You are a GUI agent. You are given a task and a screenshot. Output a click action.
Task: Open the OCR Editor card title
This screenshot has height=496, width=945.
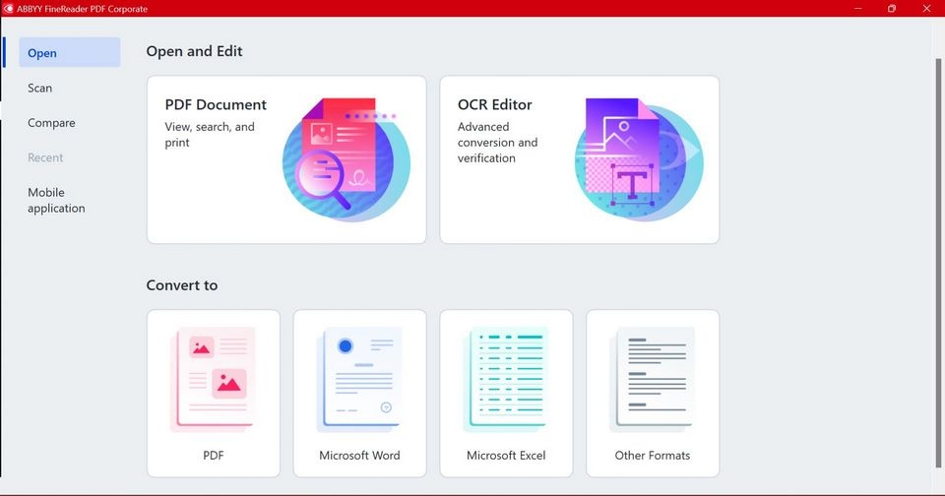495,105
